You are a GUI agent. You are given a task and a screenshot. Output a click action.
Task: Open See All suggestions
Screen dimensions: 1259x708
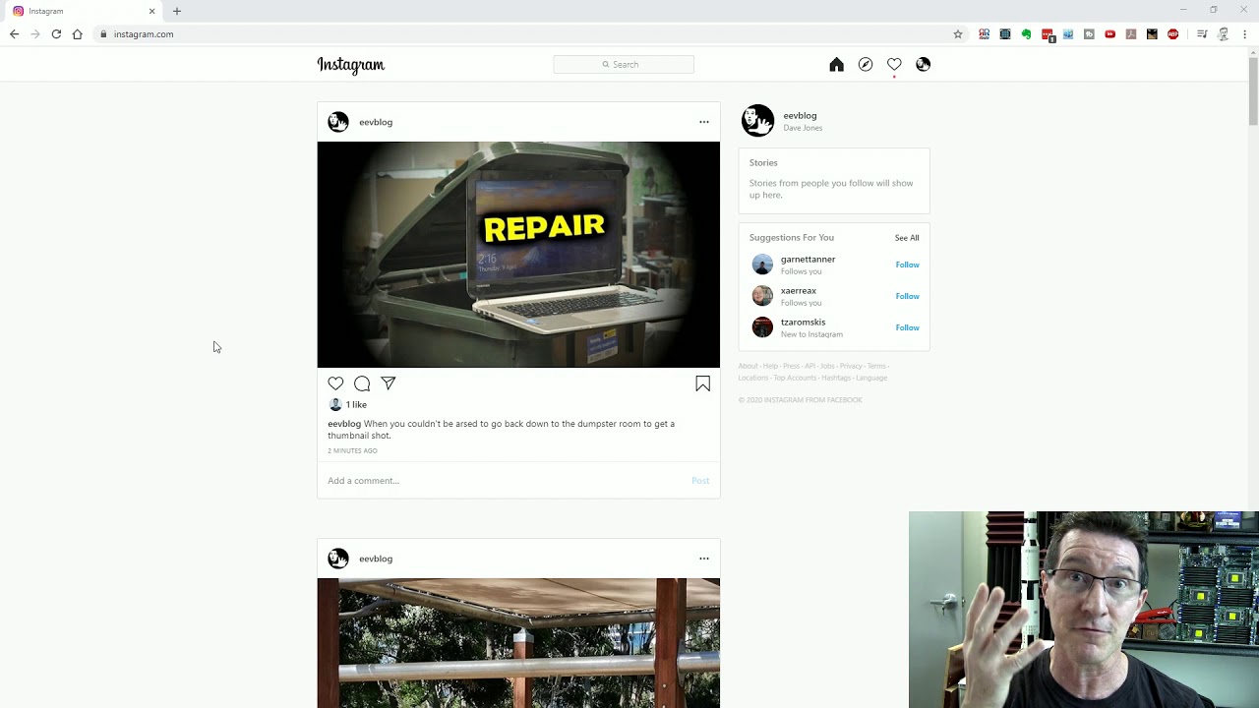tap(907, 238)
